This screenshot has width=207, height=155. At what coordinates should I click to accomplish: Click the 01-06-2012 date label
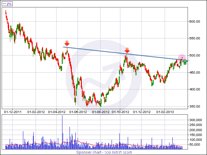pos(77,112)
